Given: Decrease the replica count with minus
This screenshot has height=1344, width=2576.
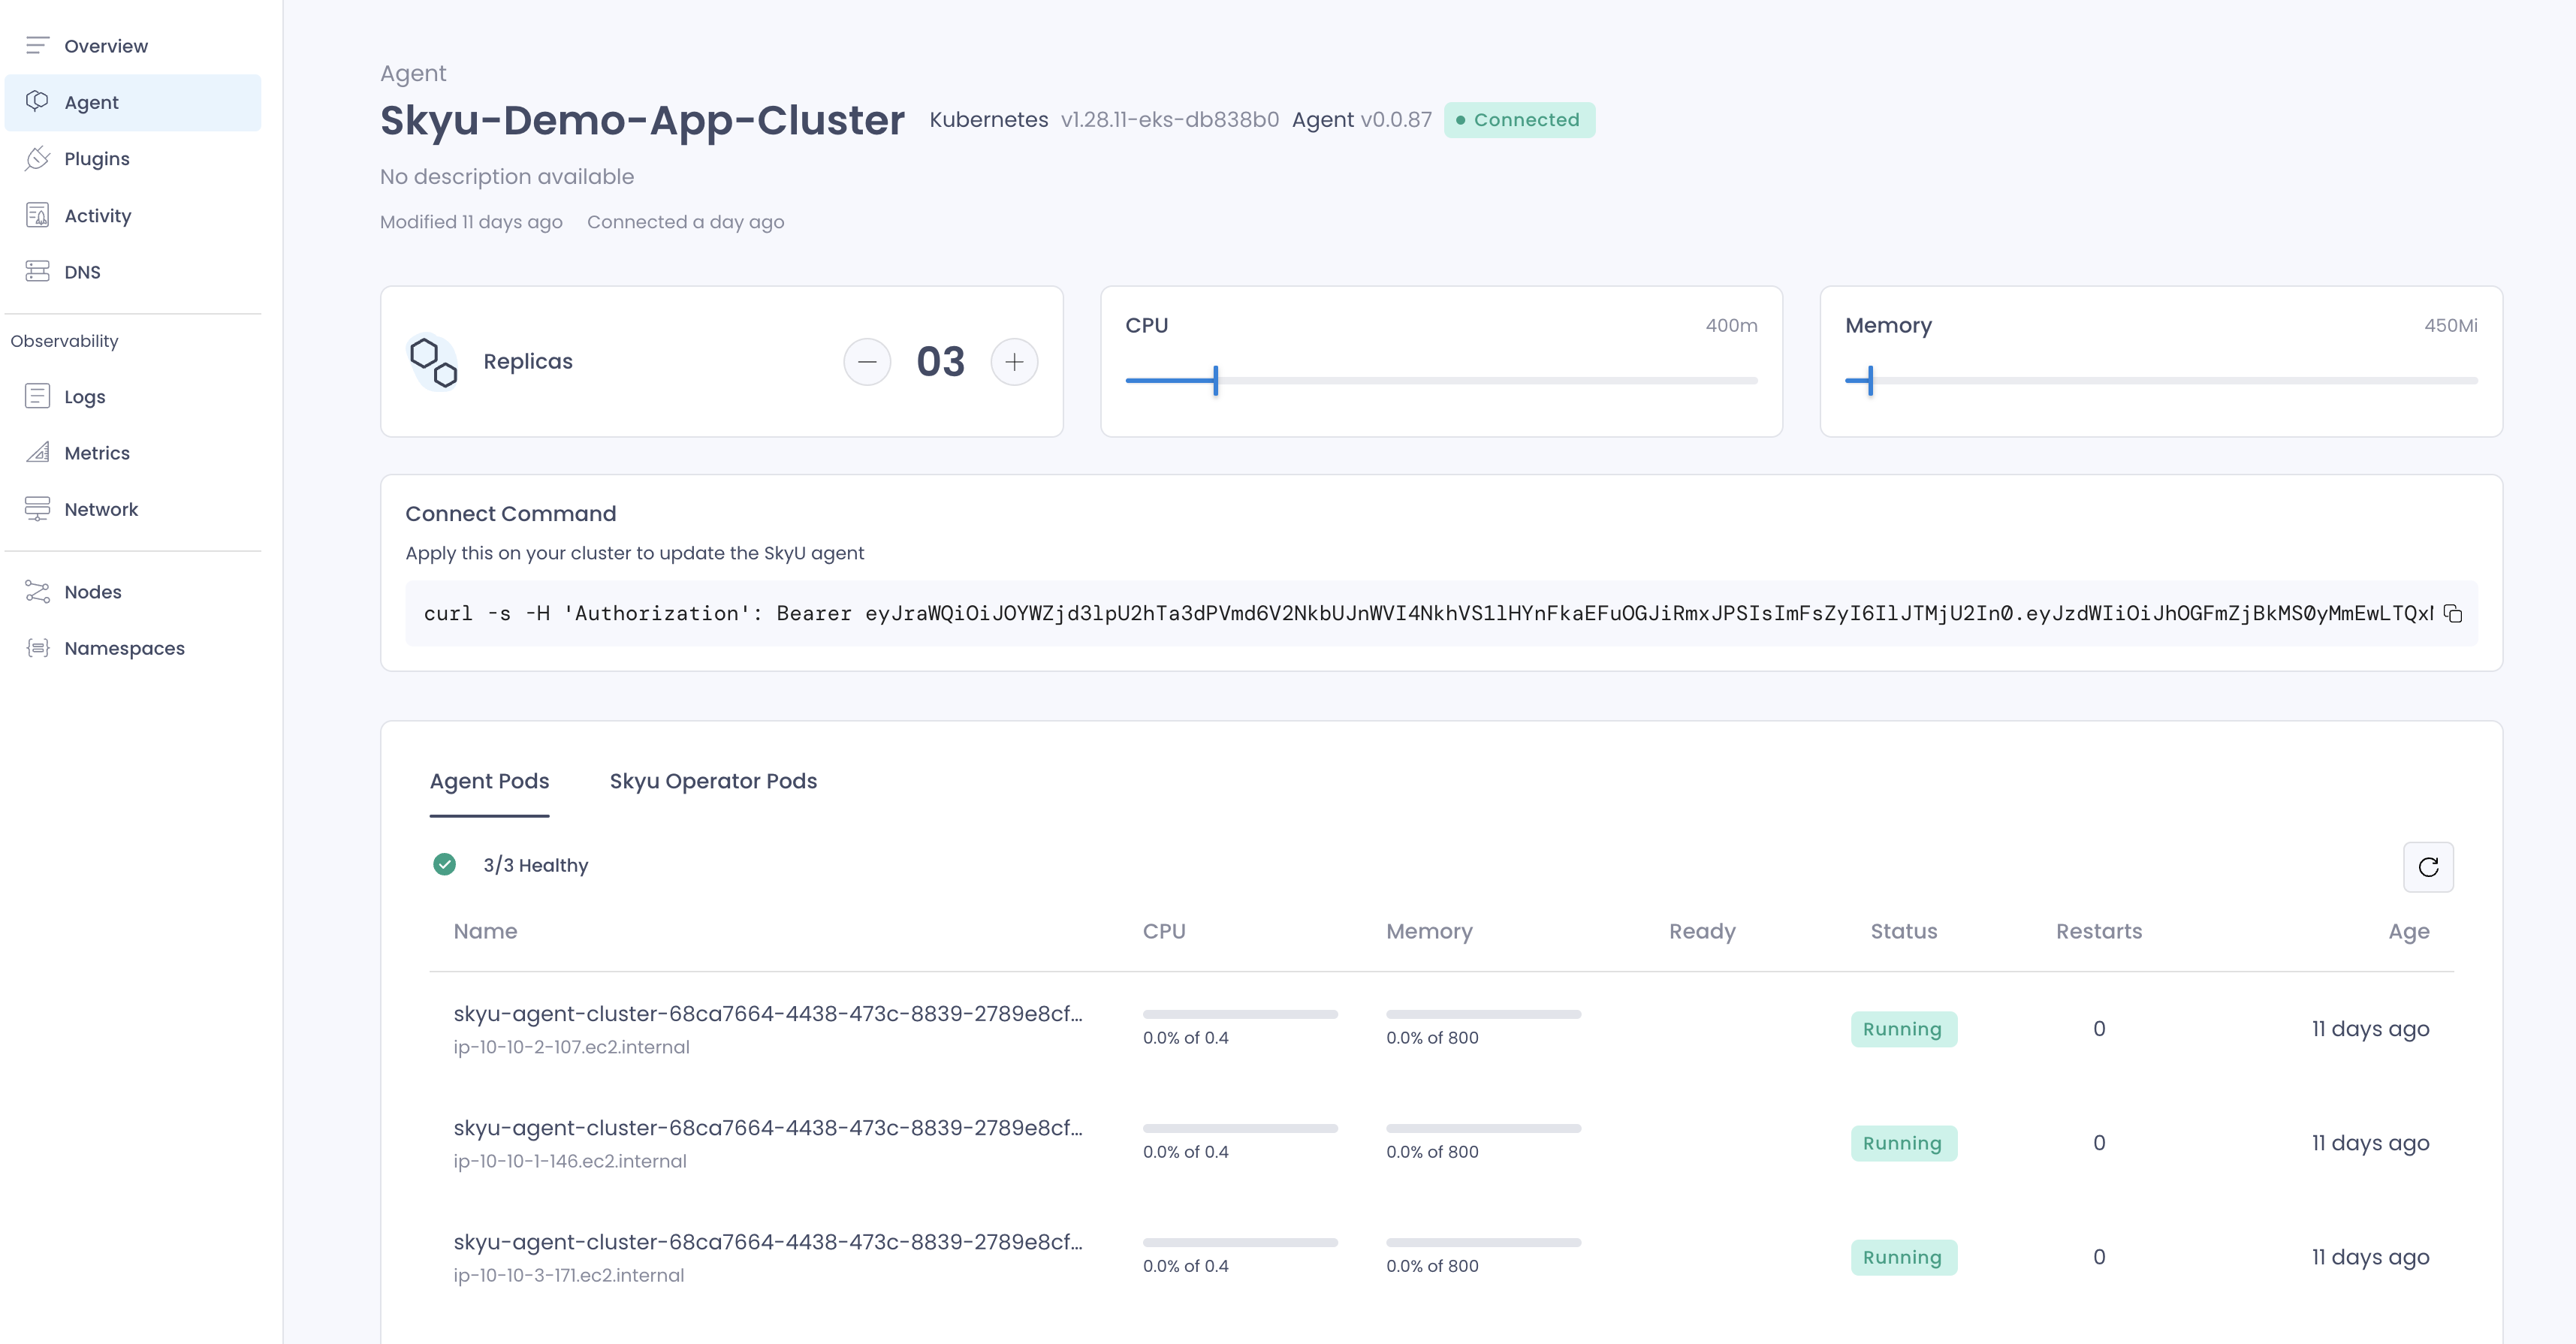Looking at the screenshot, I should (867, 361).
